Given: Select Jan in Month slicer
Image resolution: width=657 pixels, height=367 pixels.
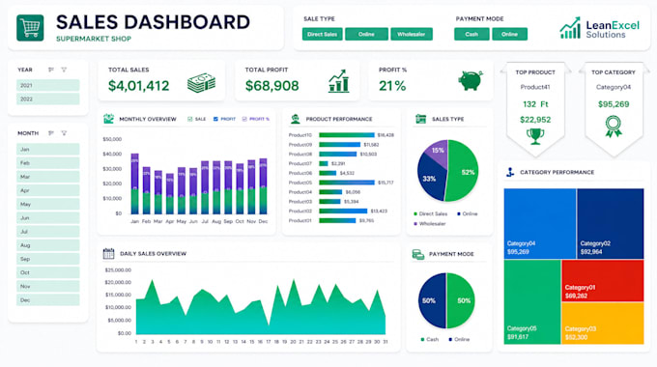Looking at the screenshot, I should coord(47,149).
